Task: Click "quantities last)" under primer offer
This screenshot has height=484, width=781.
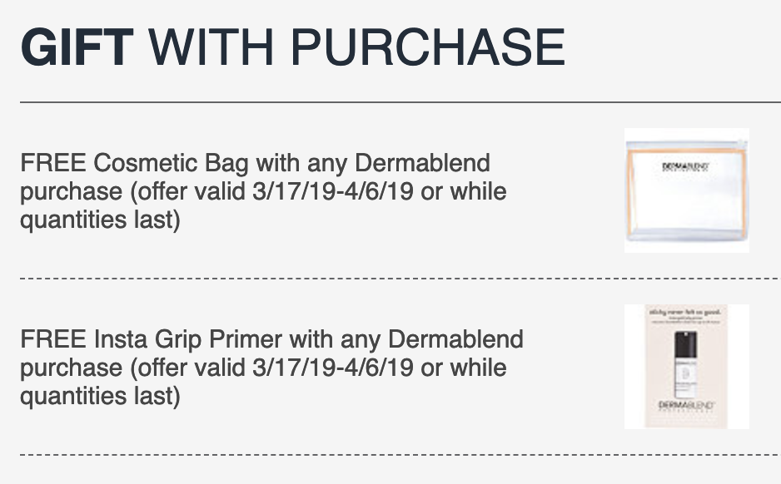Action: [x=100, y=396]
